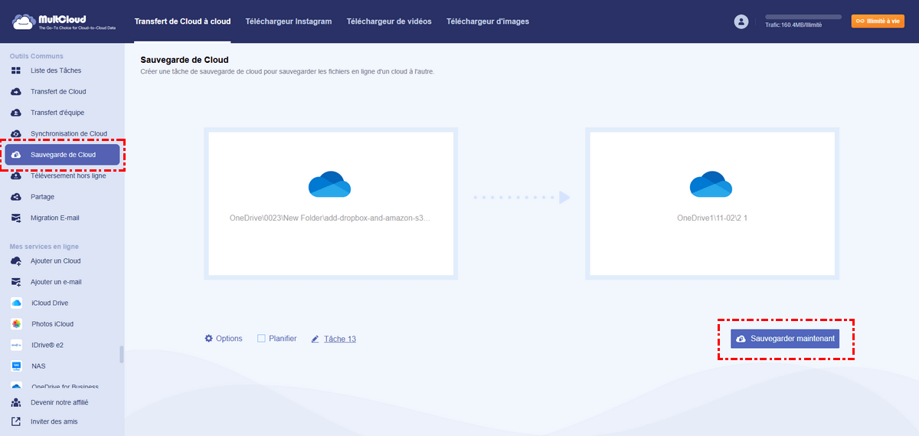
Task: Click the Inviter des amis link
Action: point(54,421)
